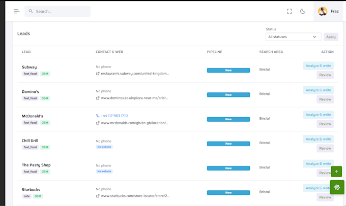Click the OSM tag under Domino's

pos(45,98)
